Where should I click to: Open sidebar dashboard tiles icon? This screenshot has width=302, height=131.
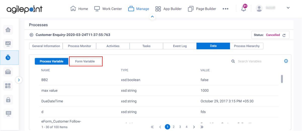click(8, 86)
